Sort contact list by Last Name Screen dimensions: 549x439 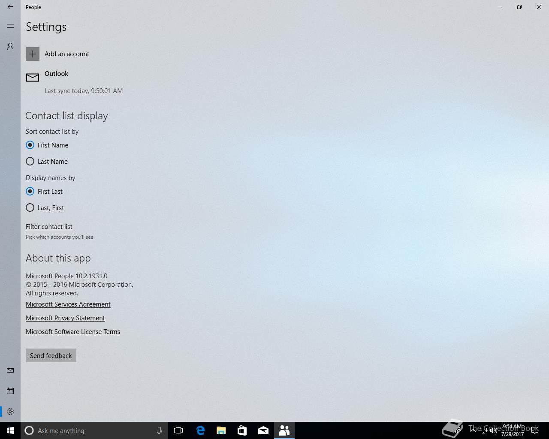pos(47,162)
